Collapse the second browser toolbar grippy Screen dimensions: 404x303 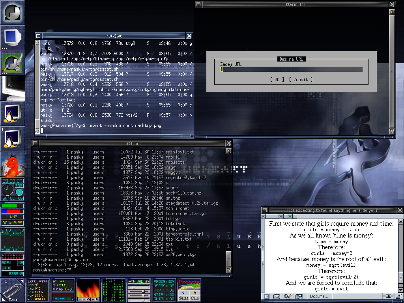(x=281, y=217)
